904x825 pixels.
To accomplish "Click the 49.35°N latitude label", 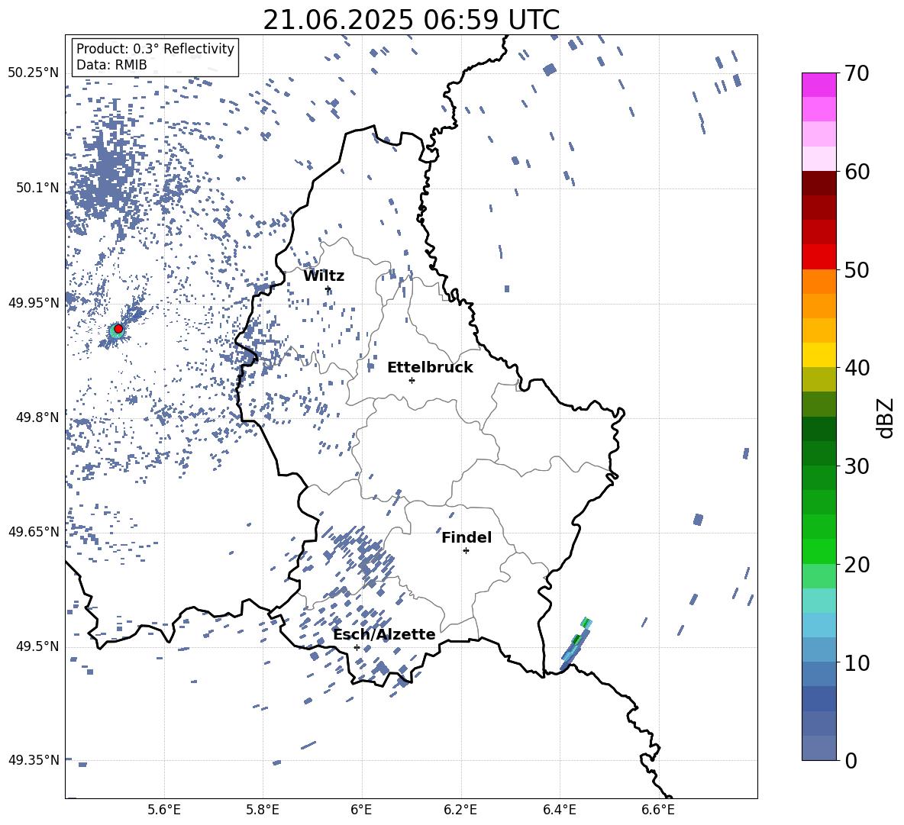I will click(x=34, y=760).
